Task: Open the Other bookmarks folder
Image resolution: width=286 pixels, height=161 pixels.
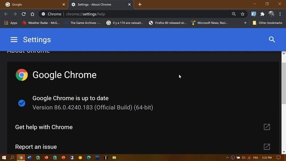Action: coord(267,23)
